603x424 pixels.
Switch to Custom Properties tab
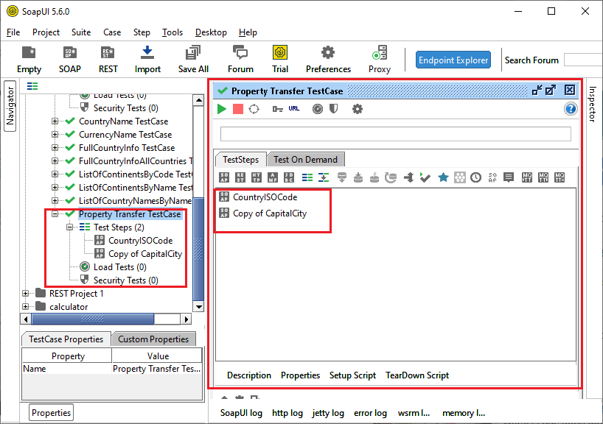(x=153, y=339)
